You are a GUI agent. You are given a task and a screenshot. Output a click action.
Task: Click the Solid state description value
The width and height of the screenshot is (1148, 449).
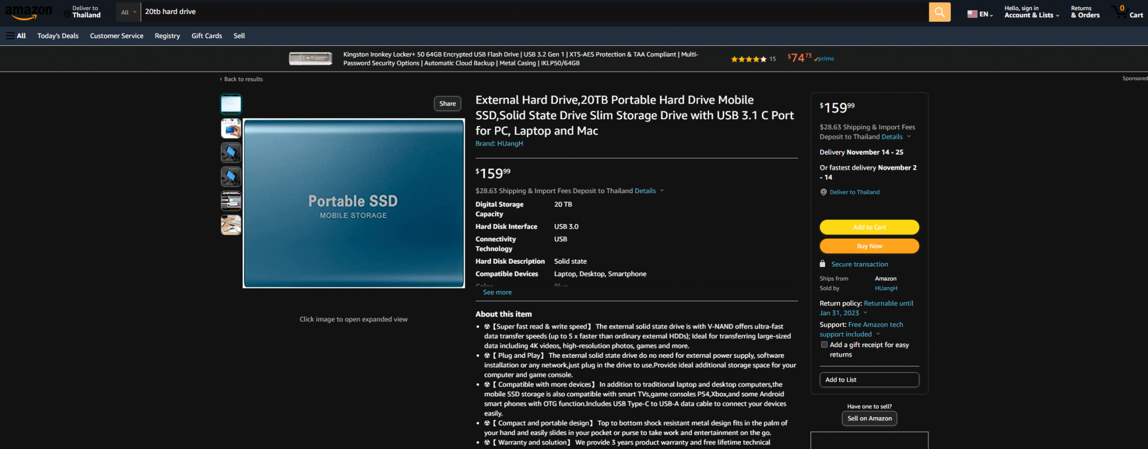click(x=570, y=261)
